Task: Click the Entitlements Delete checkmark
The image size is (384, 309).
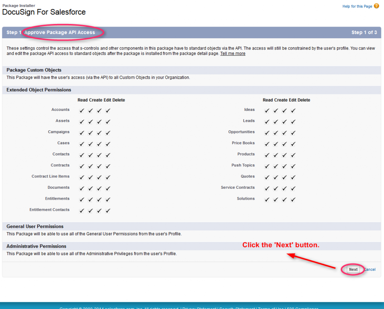Action: pos(108,200)
